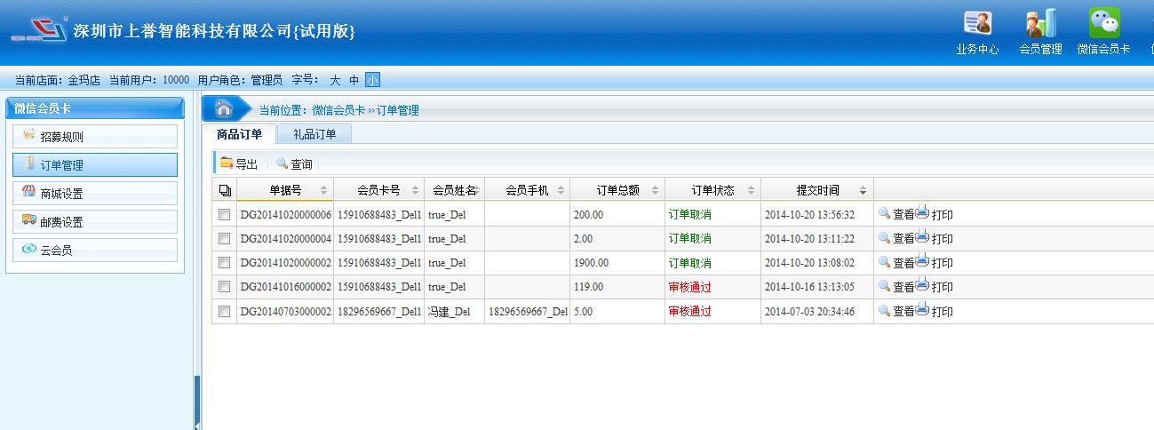Sort by 单据号 column arrows
The height and width of the screenshot is (430, 1154).
[323, 190]
